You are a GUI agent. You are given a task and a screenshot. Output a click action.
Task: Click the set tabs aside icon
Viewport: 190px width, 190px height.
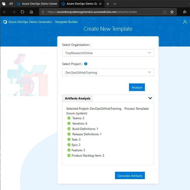(11, 4)
